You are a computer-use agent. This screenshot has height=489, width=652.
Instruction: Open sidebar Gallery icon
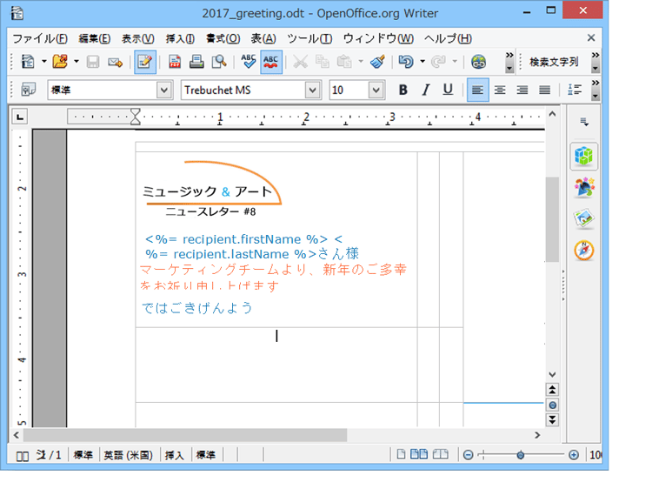pos(584,218)
